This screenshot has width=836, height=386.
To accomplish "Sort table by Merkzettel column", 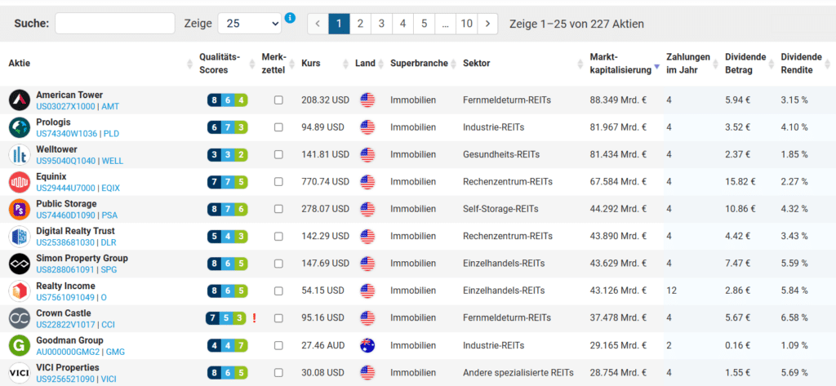I will [x=274, y=63].
